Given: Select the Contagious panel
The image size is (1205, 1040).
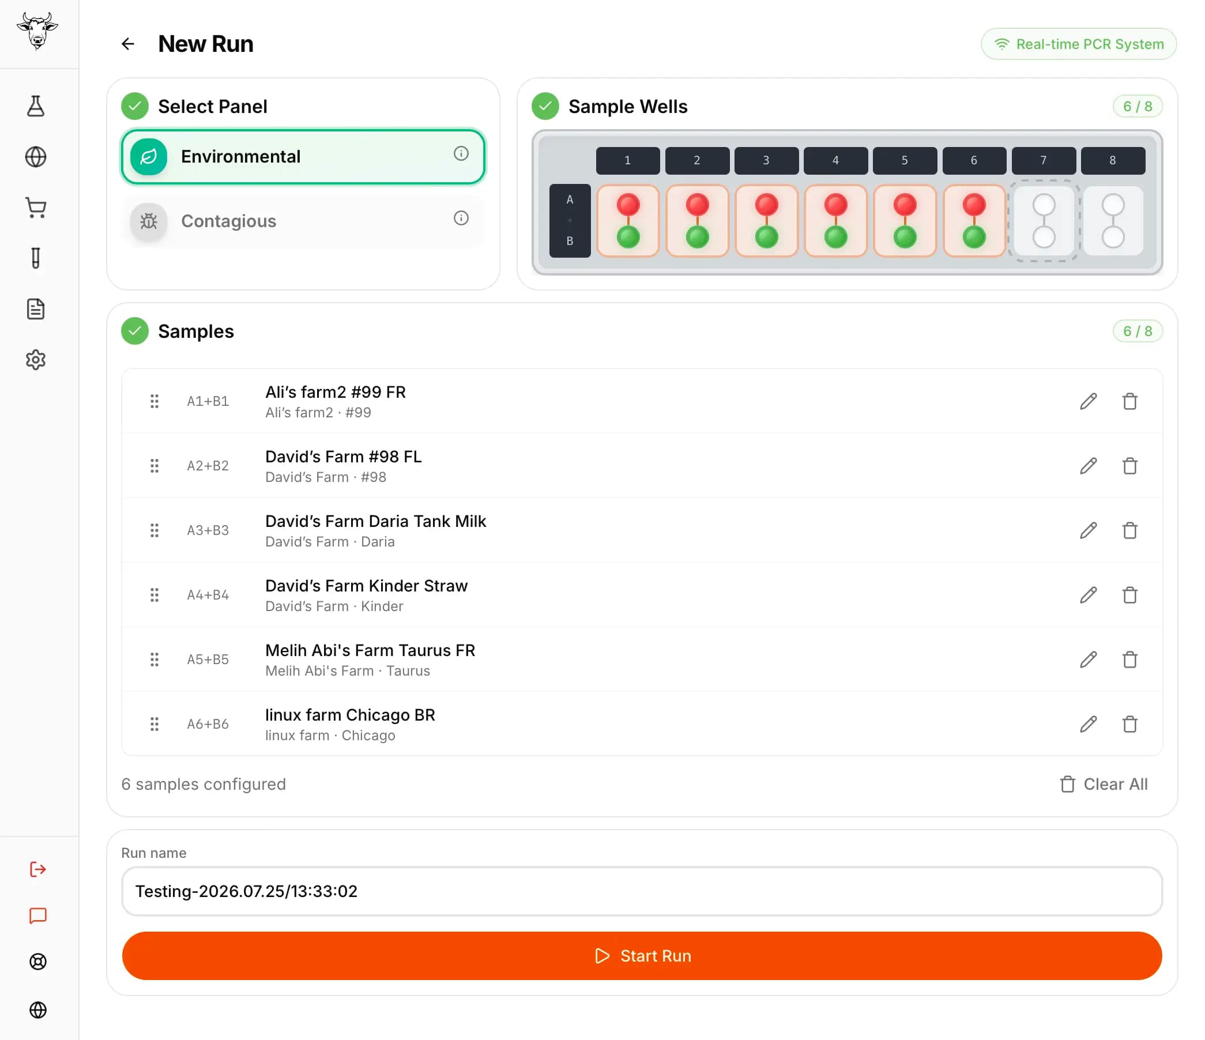Looking at the screenshot, I should 303,221.
